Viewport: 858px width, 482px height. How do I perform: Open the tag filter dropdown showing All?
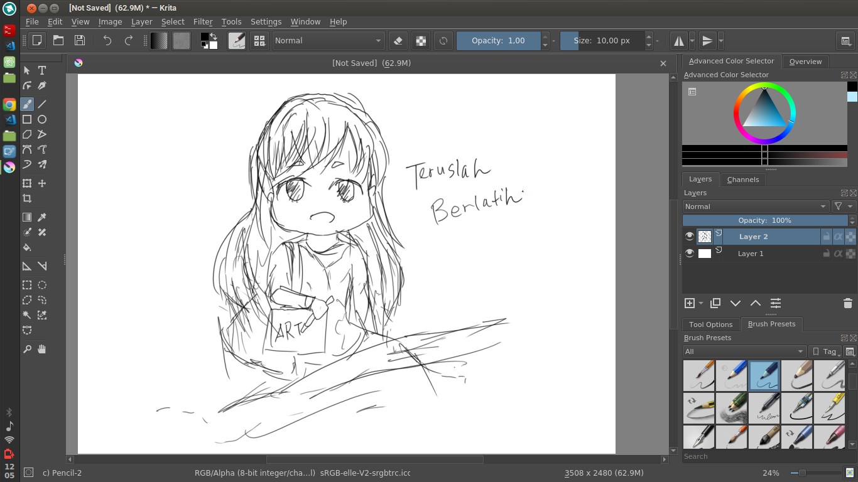point(744,351)
